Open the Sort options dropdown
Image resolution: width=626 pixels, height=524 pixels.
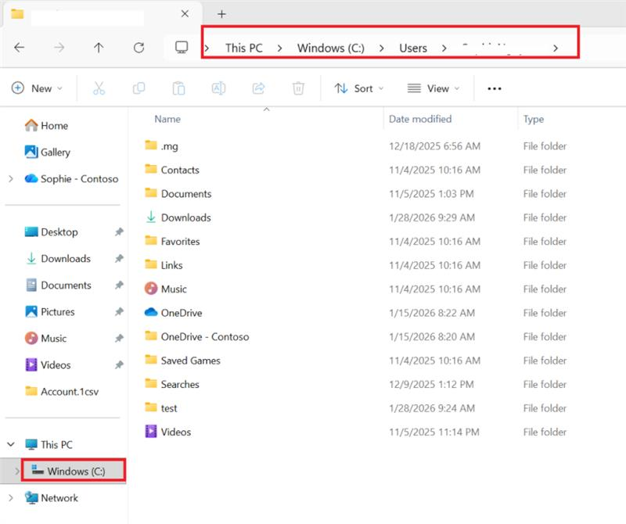click(358, 88)
